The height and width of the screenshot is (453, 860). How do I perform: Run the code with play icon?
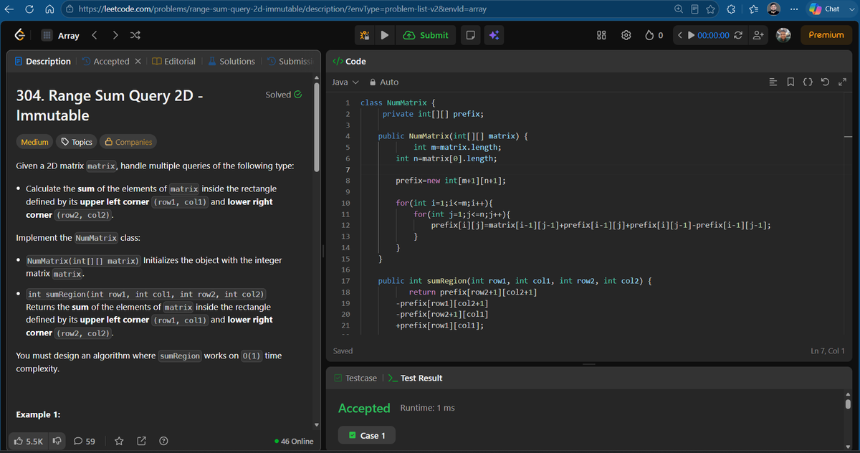click(x=385, y=35)
